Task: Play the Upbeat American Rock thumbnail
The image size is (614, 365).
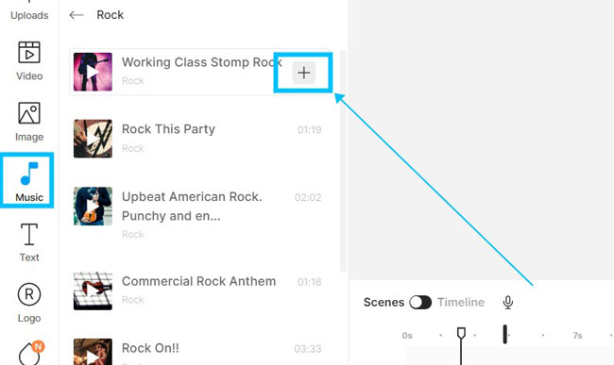Action: [93, 206]
